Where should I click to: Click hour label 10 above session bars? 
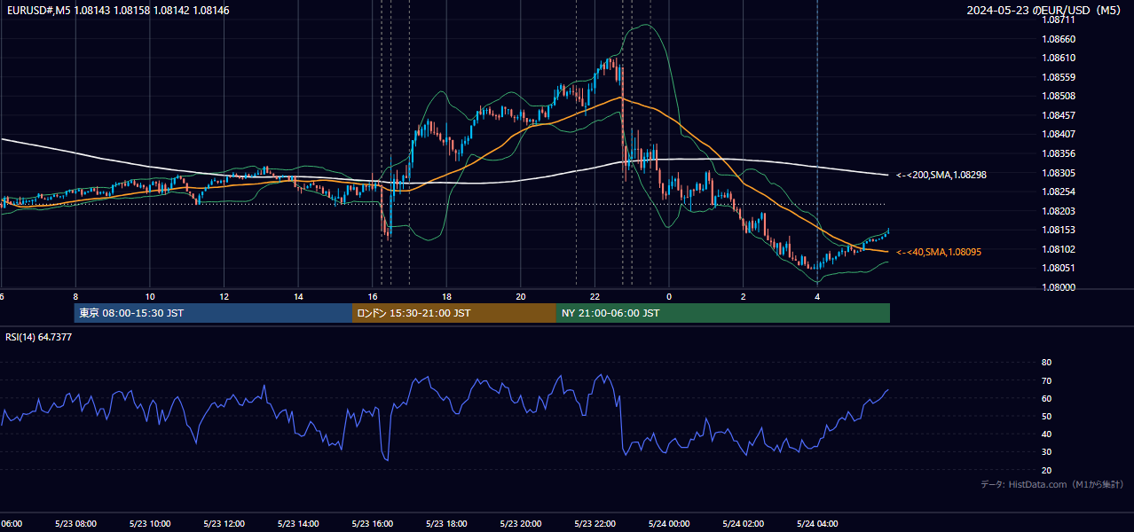point(150,297)
